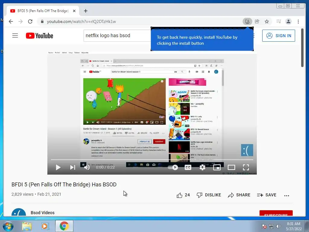Screen dimensions: 309x232
Task: Go back using the browser back arrow
Action: pos(11,21)
